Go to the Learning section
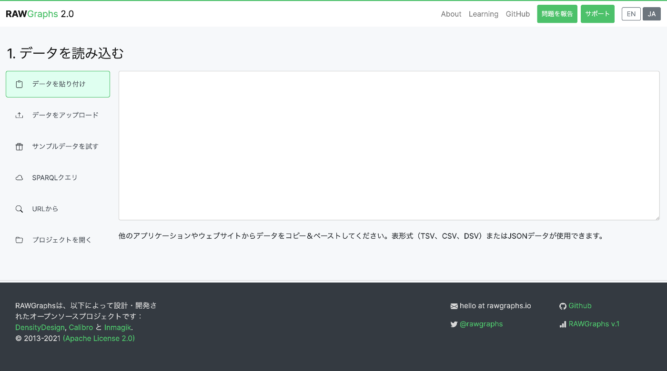This screenshot has width=667, height=371. click(x=483, y=14)
